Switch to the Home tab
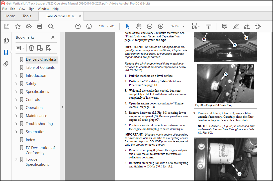273x181 pixels. tap(10, 16)
